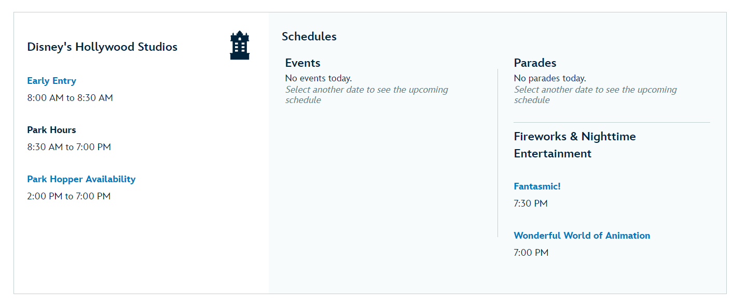
Task: Open the Early Entry link
Action: click(x=51, y=81)
